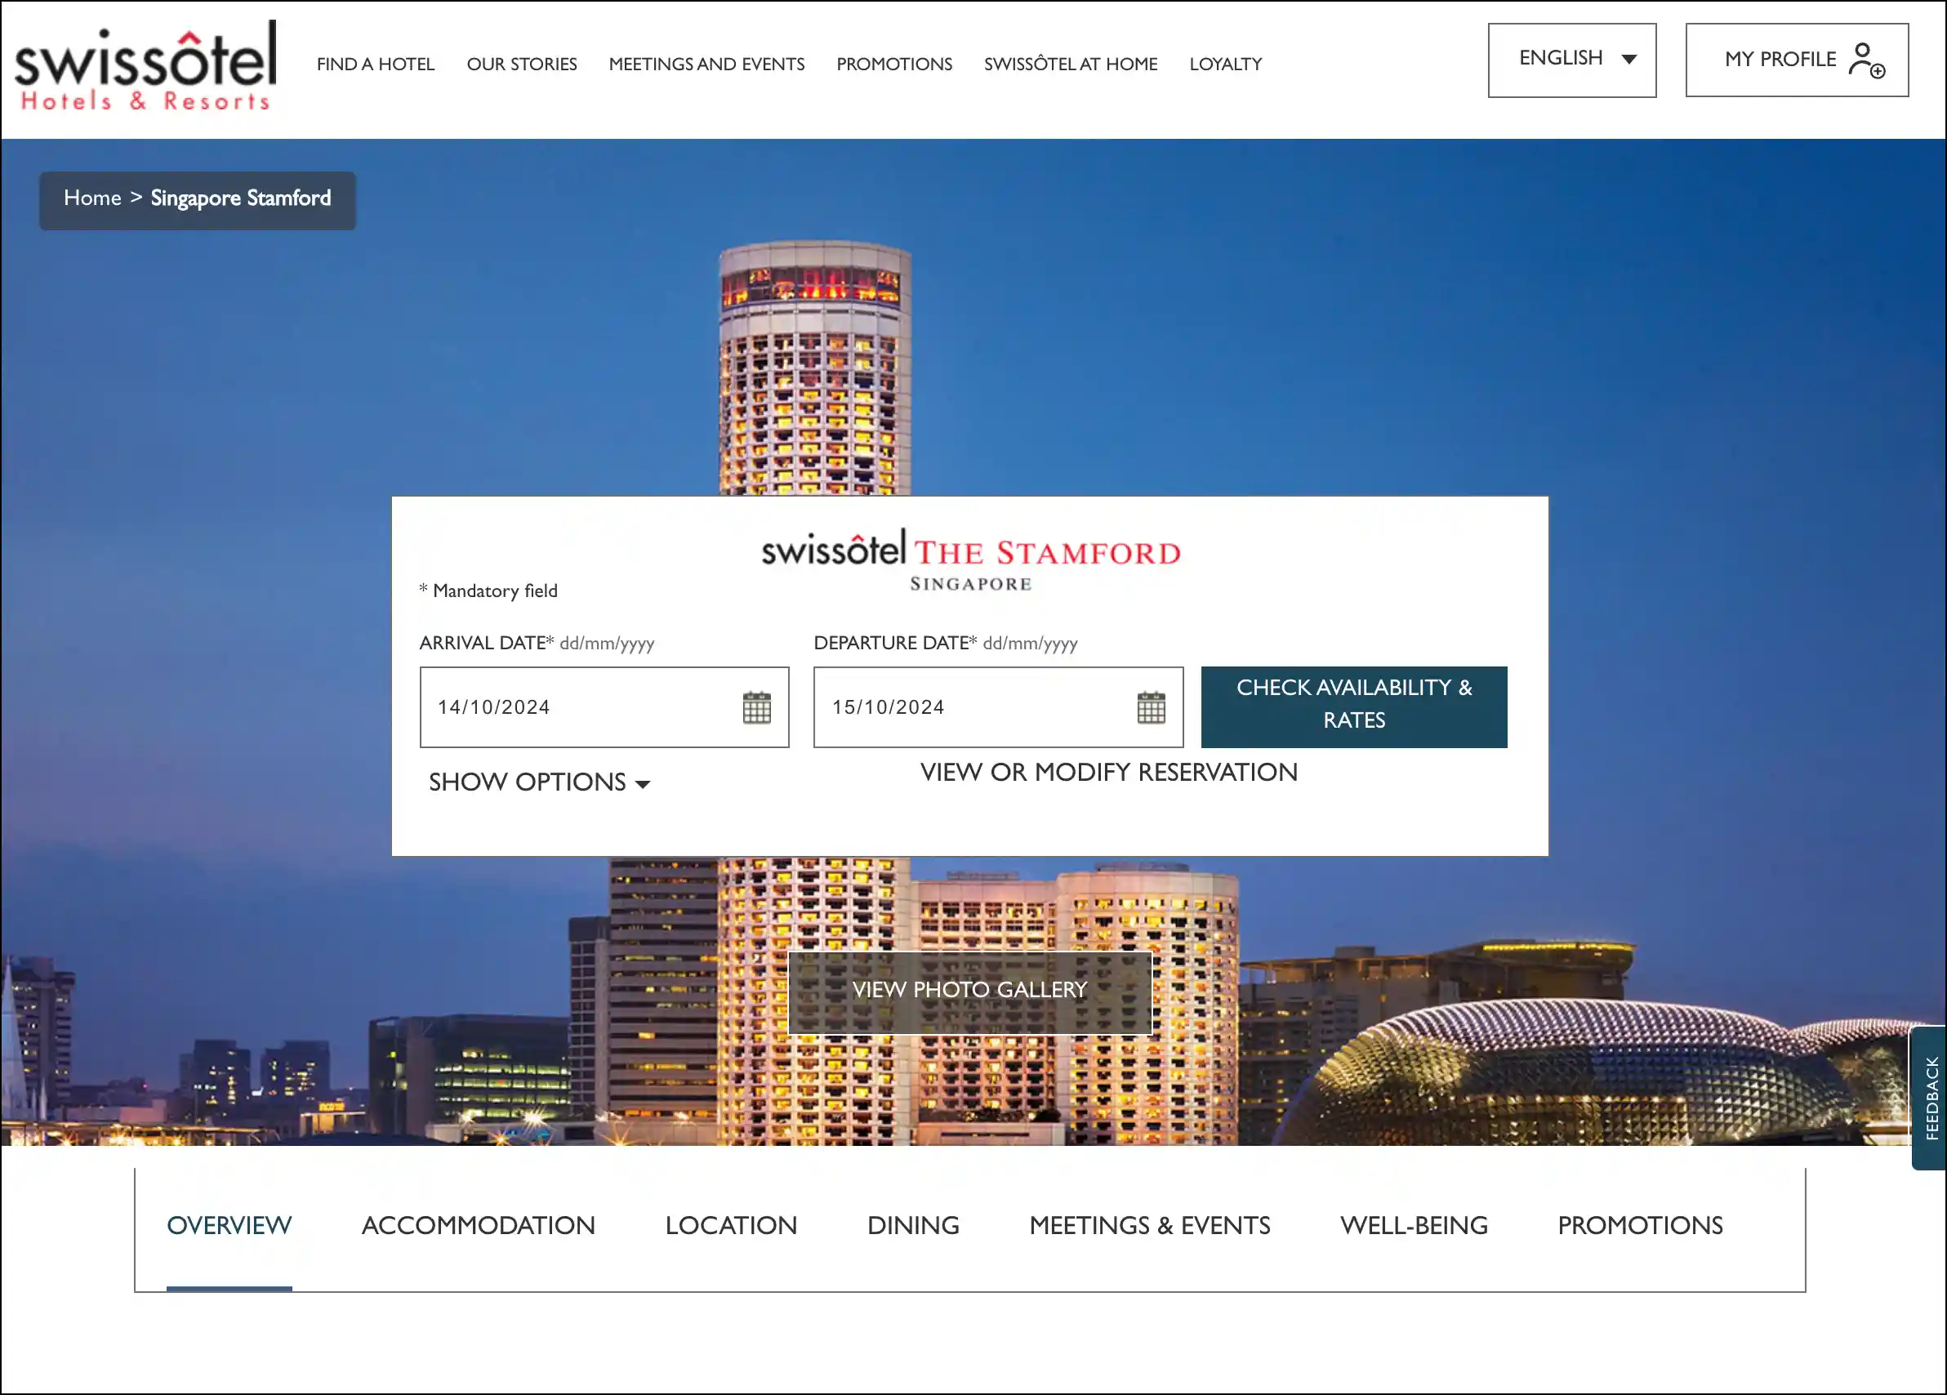Open the Promotions tab below hero image
This screenshot has height=1395, width=1947.
pyautogui.click(x=1641, y=1226)
